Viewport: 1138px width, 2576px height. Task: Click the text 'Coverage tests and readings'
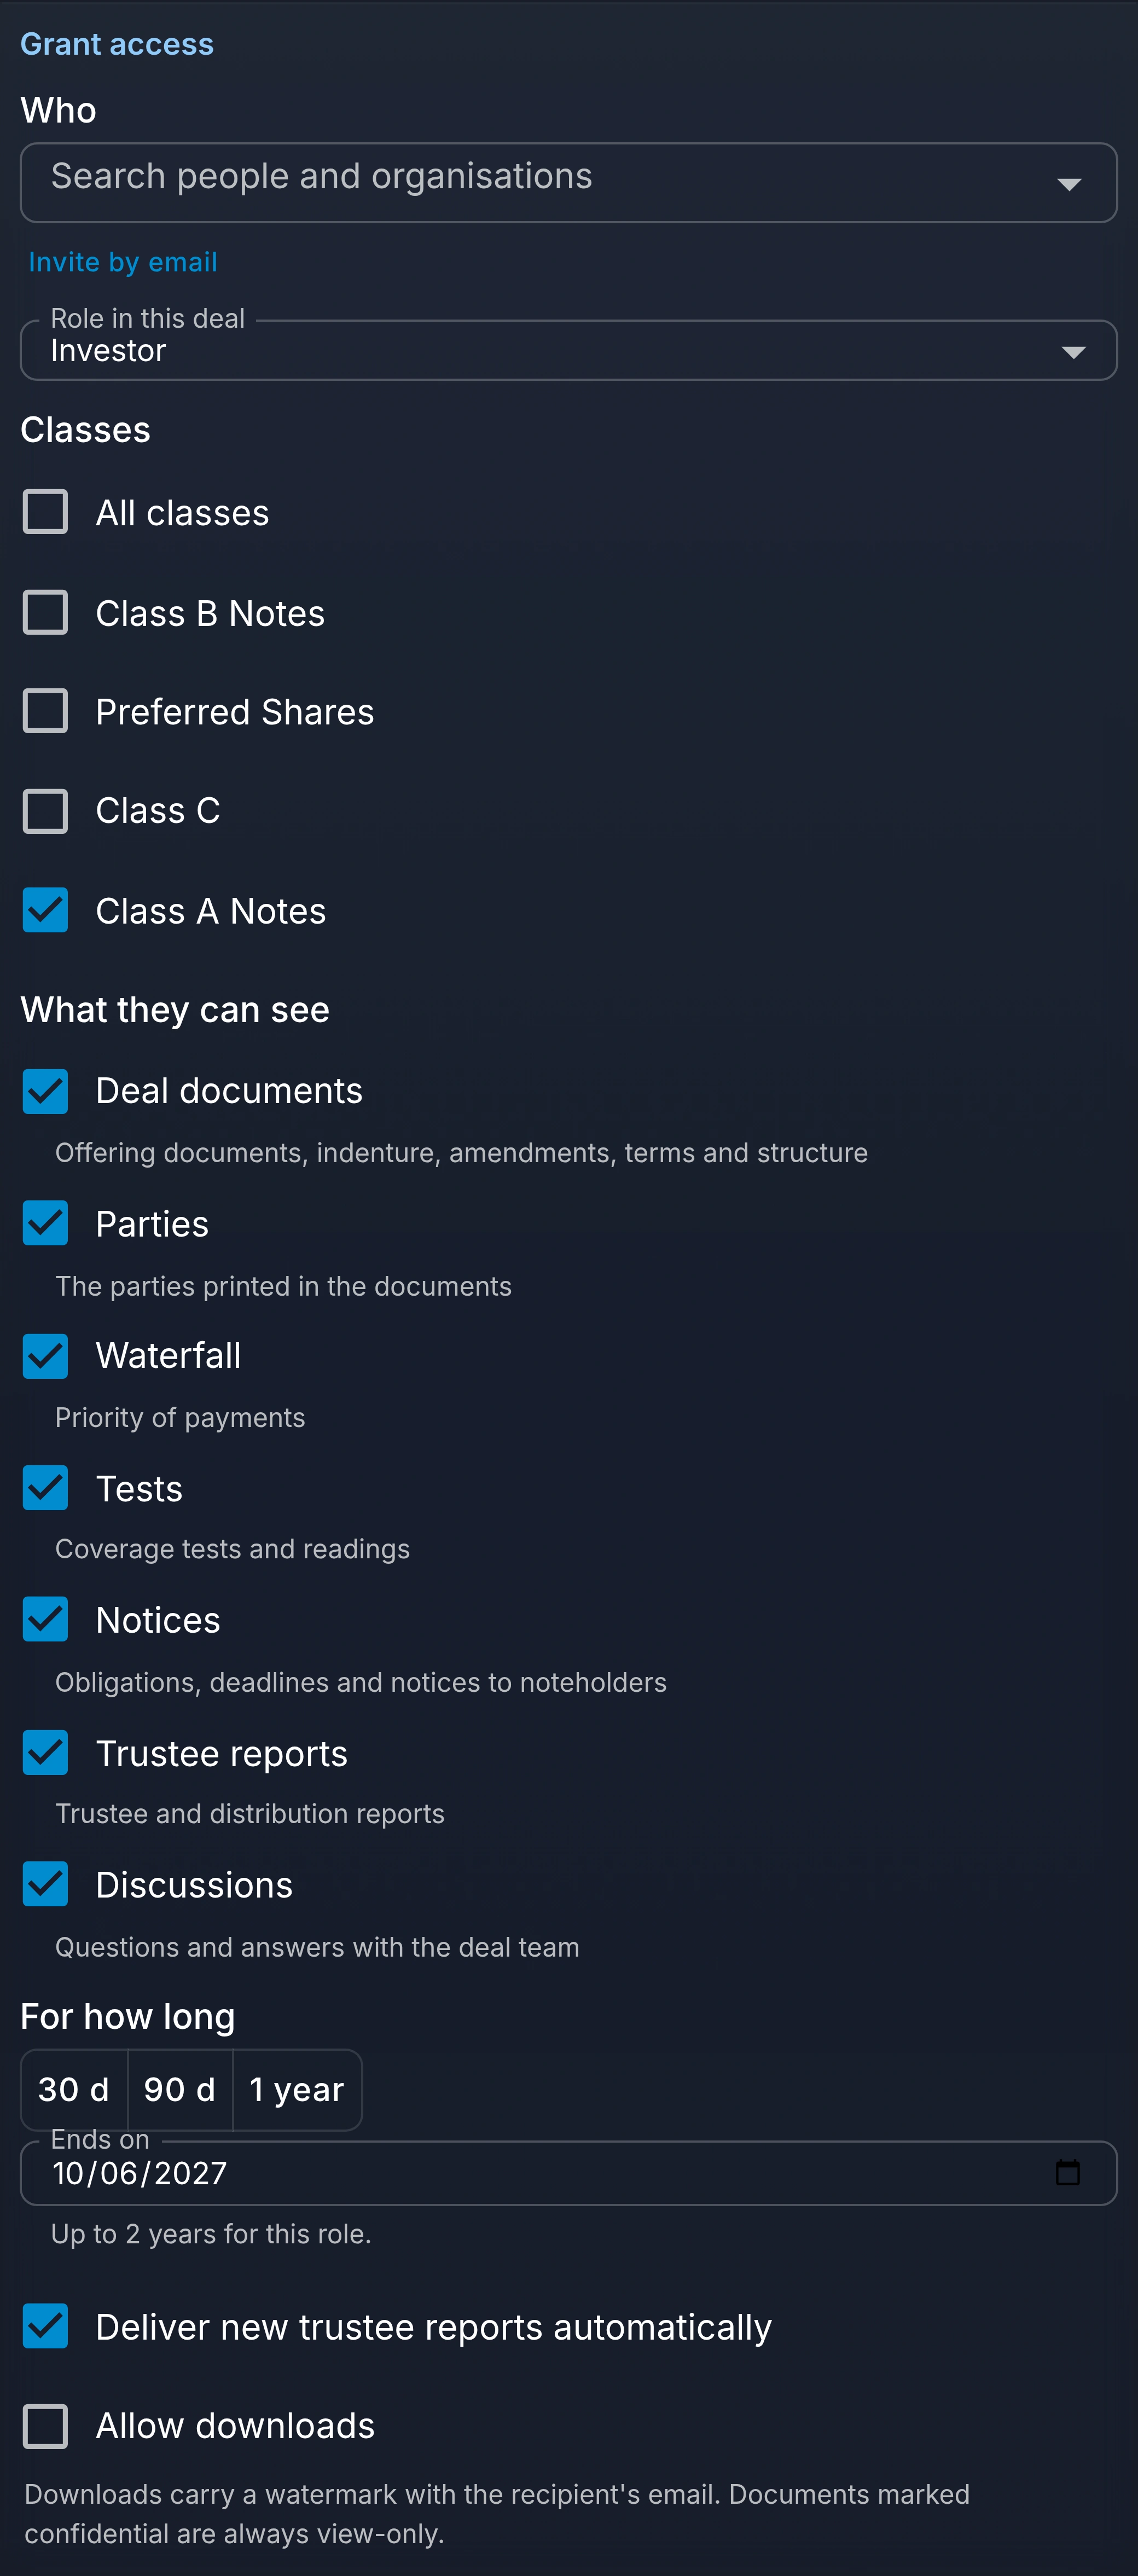(232, 1549)
